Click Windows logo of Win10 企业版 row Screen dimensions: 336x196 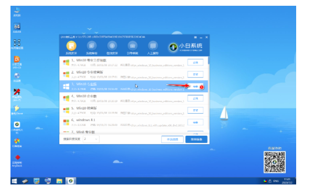click(x=66, y=99)
